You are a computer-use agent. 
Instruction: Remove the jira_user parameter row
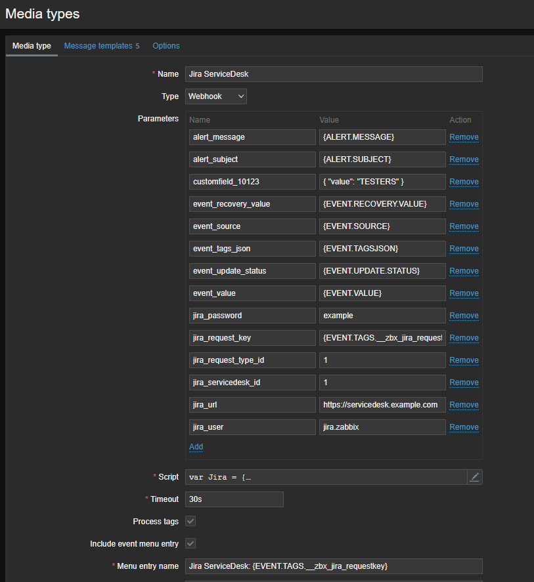464,427
